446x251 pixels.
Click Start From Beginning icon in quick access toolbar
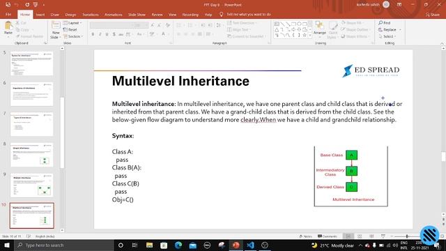(x=36, y=5)
